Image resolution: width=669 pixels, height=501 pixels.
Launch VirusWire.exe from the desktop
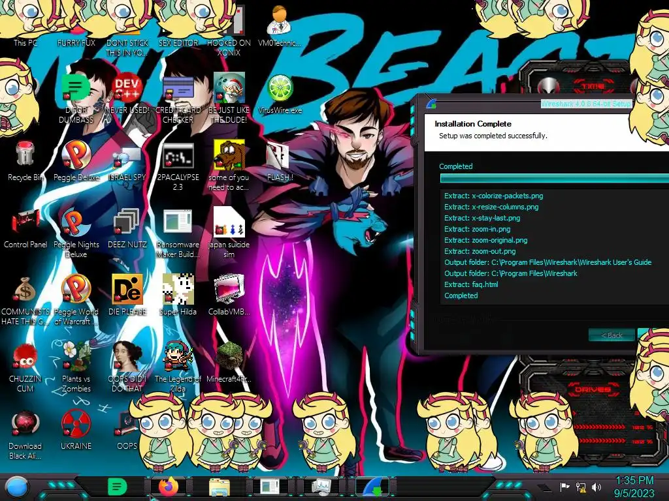[280, 93]
